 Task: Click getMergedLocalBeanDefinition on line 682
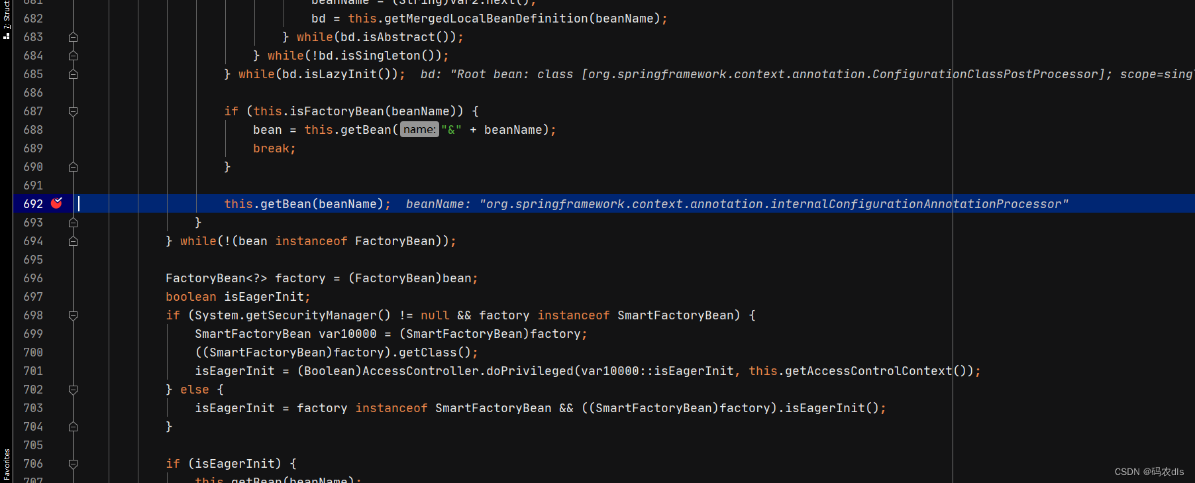(486, 19)
